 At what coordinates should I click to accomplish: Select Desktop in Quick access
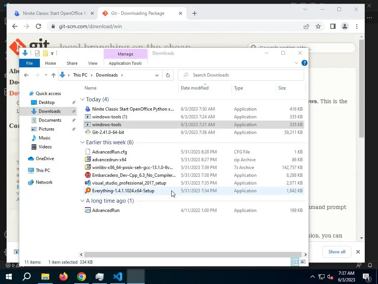point(47,102)
